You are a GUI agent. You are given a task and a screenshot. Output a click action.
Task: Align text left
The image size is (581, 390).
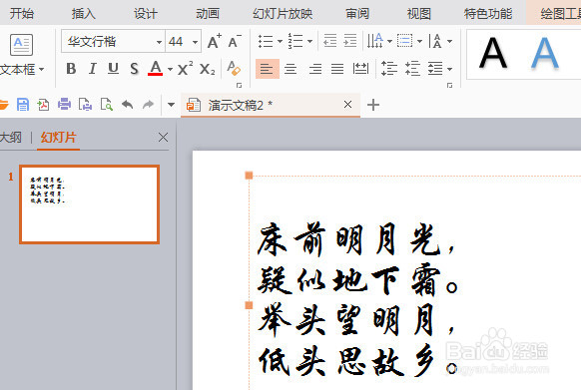click(x=267, y=69)
